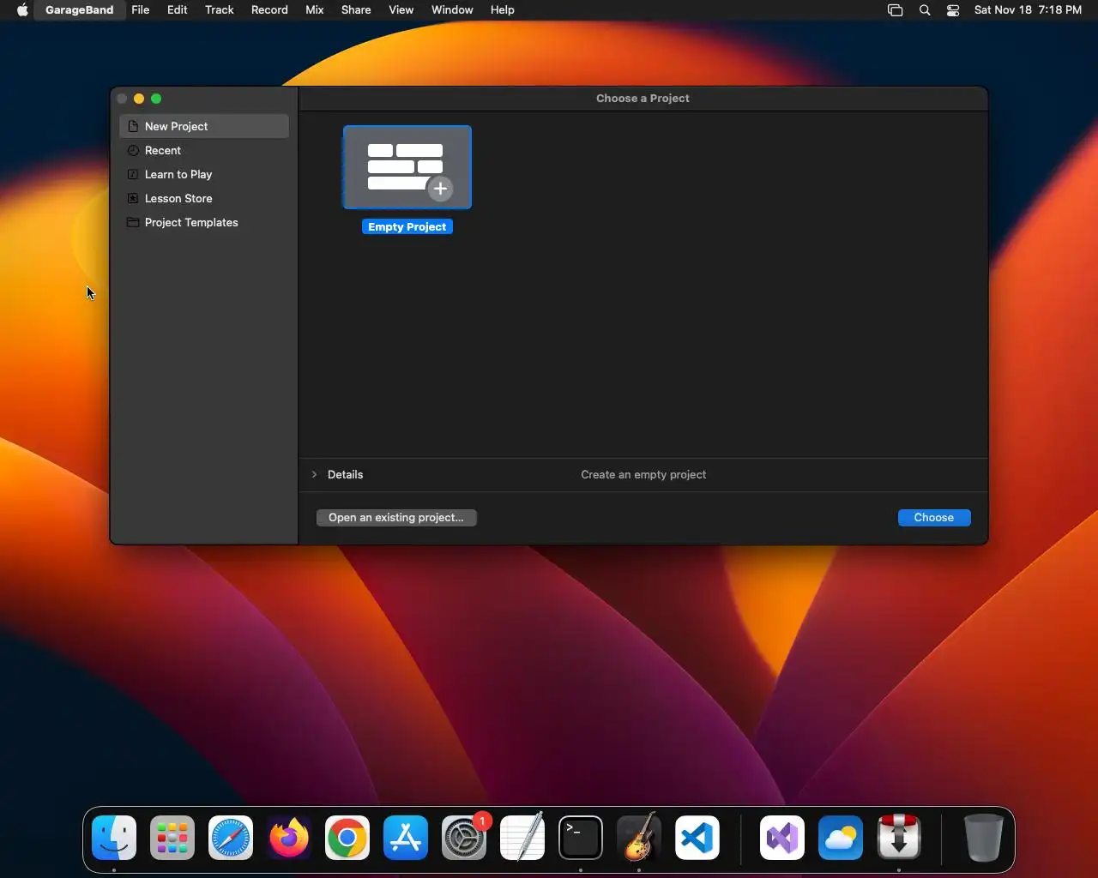Image resolution: width=1098 pixels, height=878 pixels.
Task: Show Project Templates category
Action: tap(204, 222)
